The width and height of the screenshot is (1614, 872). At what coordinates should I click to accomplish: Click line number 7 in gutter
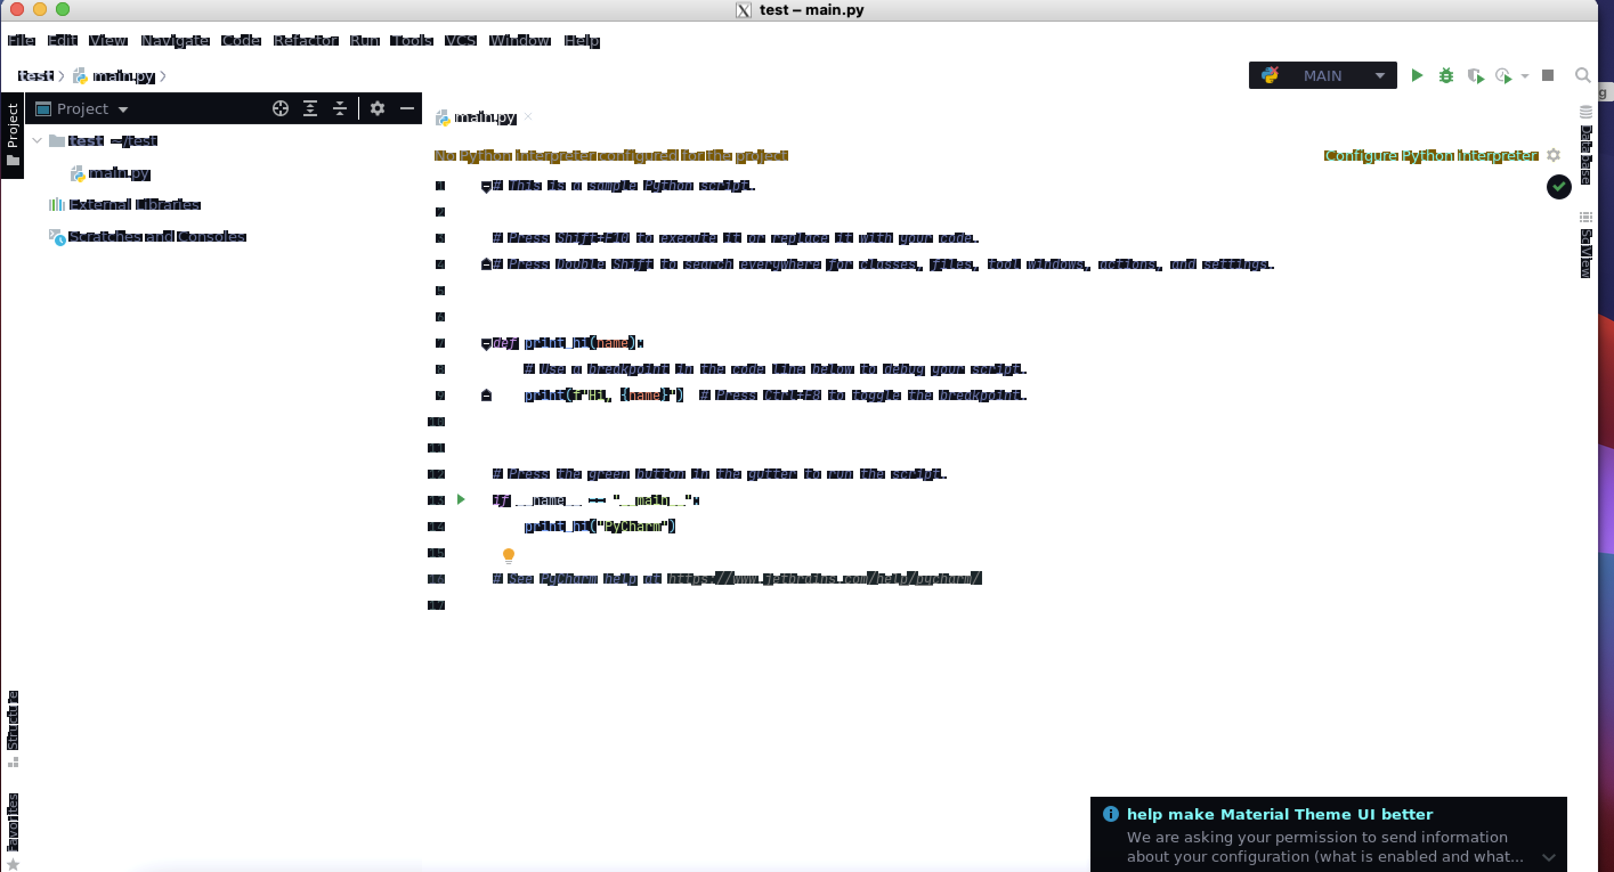coord(440,343)
